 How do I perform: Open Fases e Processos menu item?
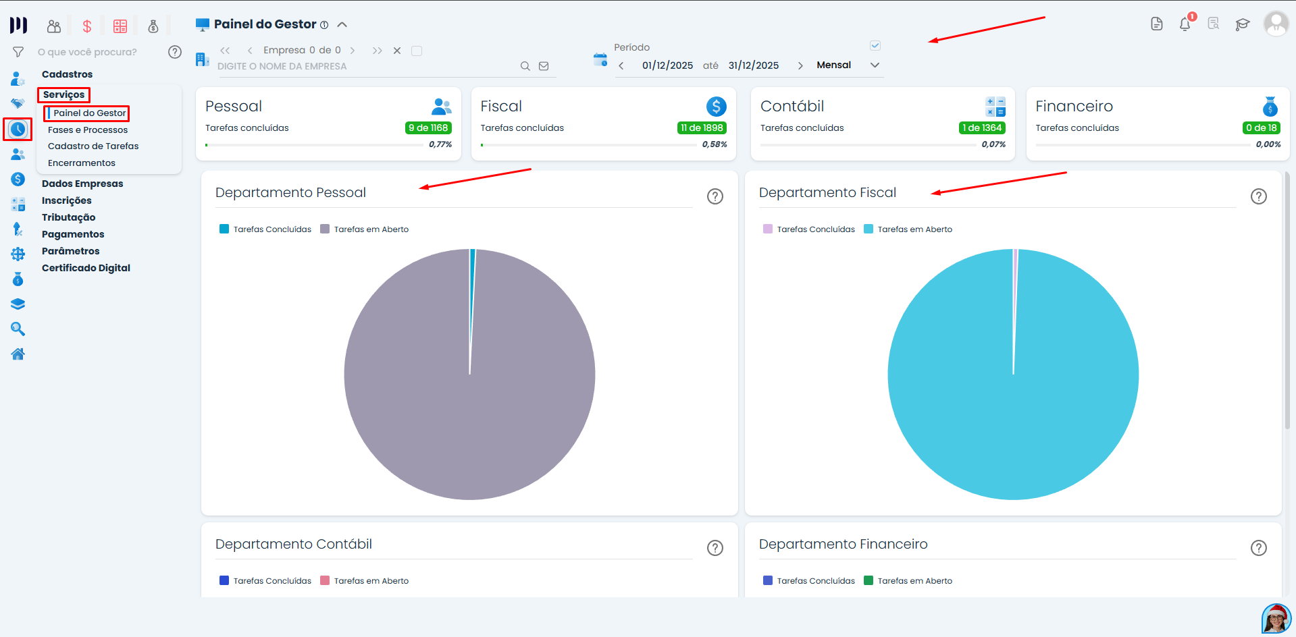[88, 130]
